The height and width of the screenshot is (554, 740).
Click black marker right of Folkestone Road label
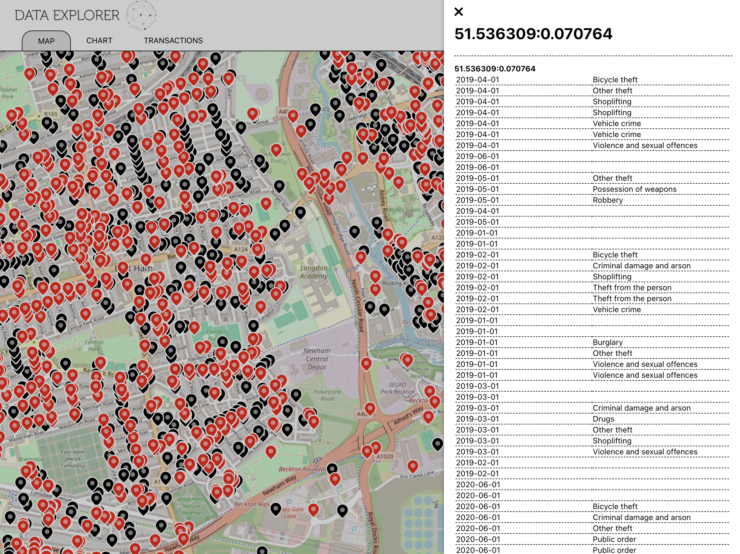[x=296, y=394]
